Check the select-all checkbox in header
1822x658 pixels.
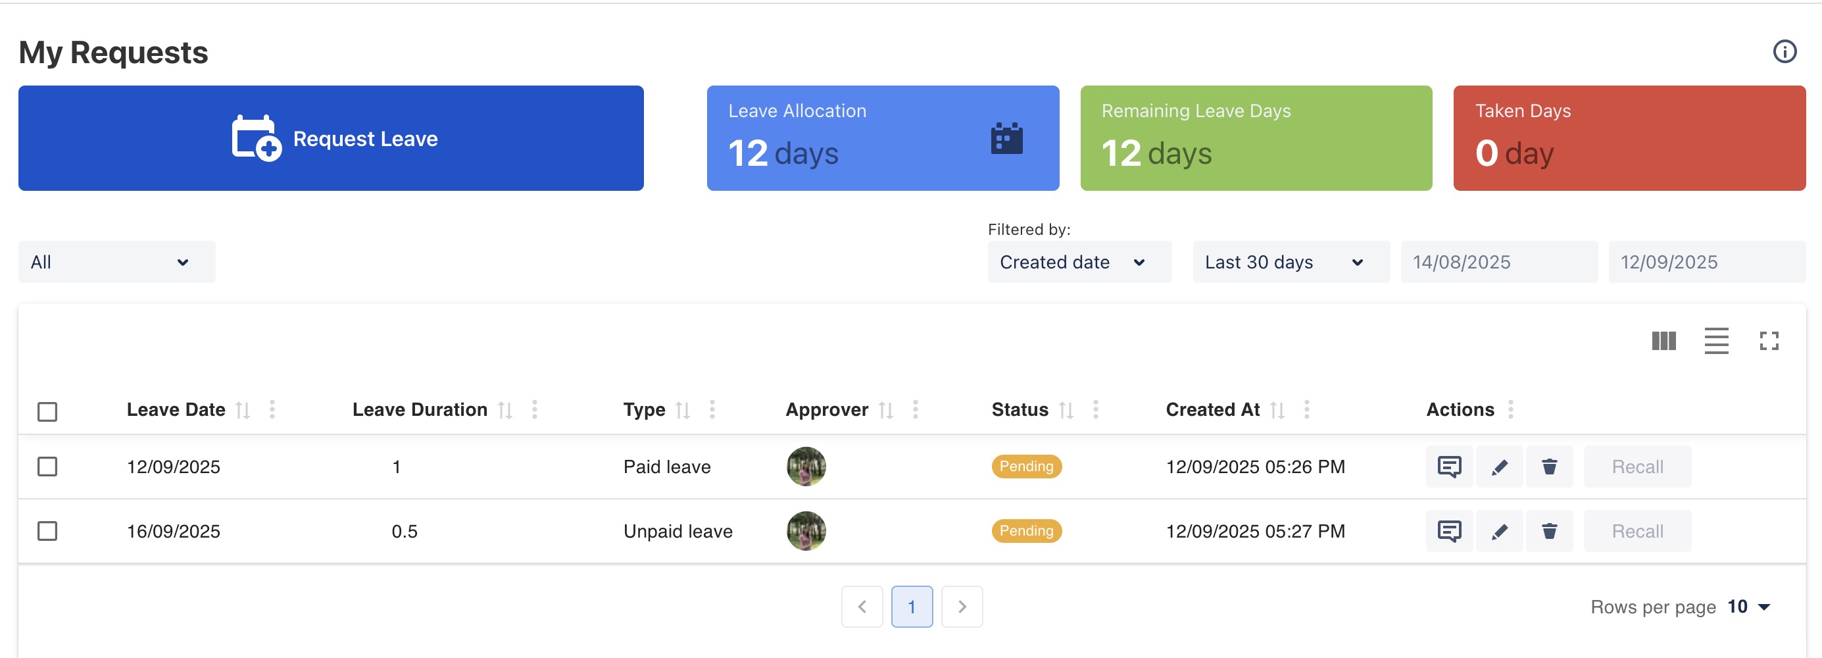pos(47,411)
